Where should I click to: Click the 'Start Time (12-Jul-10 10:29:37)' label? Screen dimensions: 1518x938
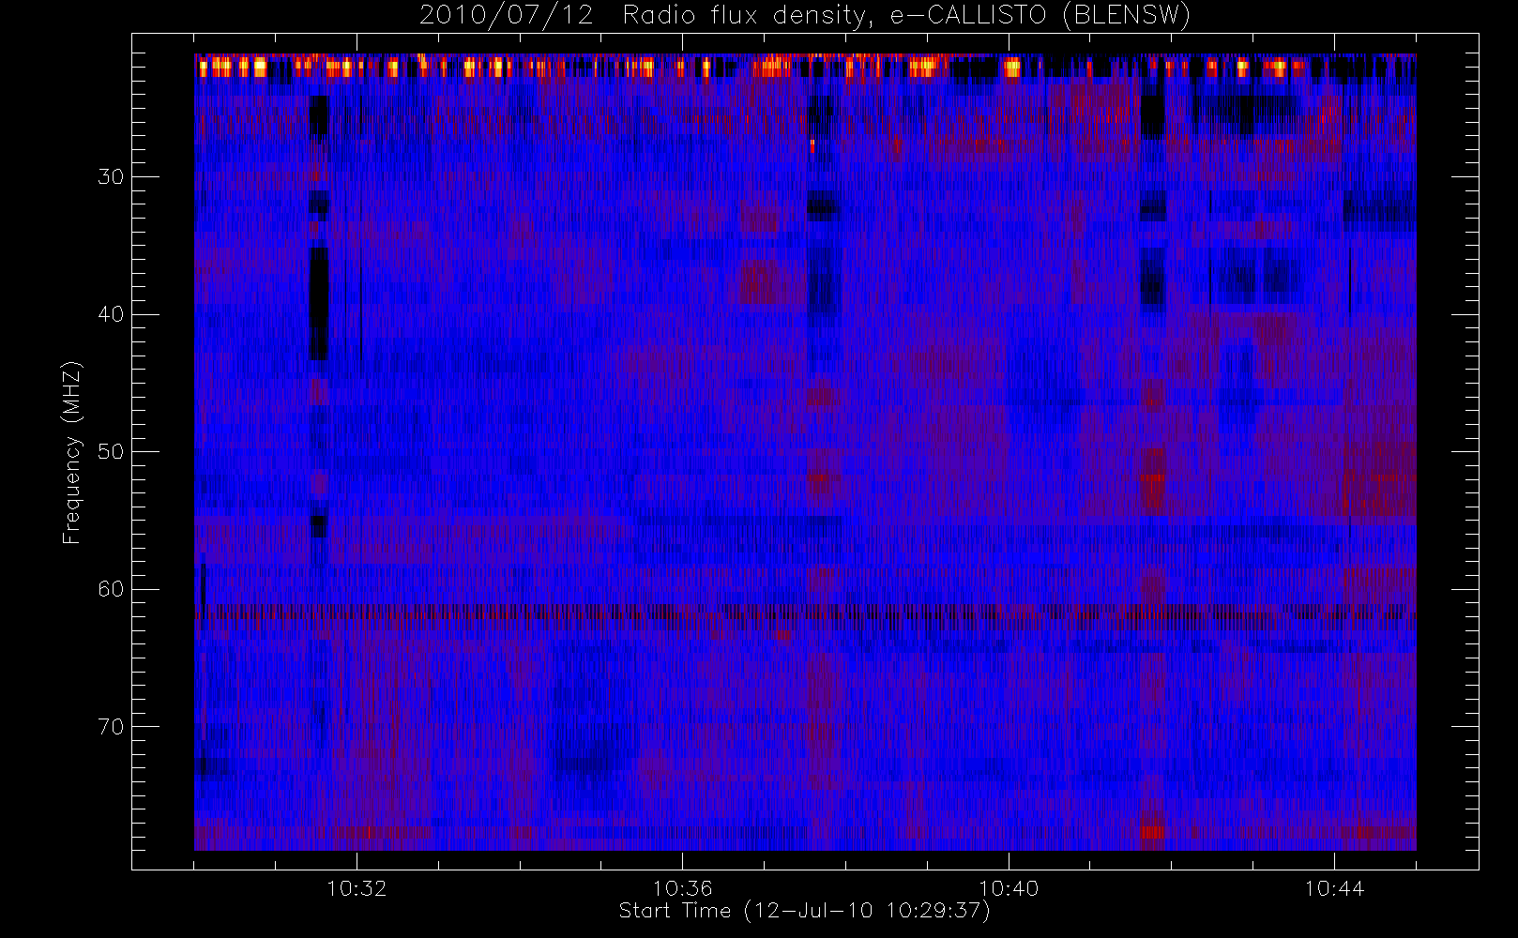[805, 911]
